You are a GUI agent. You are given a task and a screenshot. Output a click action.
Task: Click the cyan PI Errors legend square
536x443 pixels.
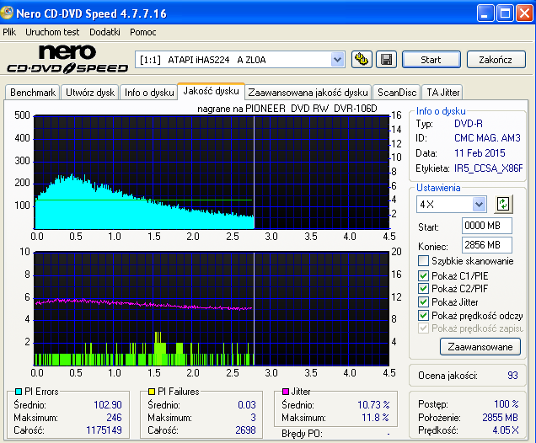click(x=19, y=392)
